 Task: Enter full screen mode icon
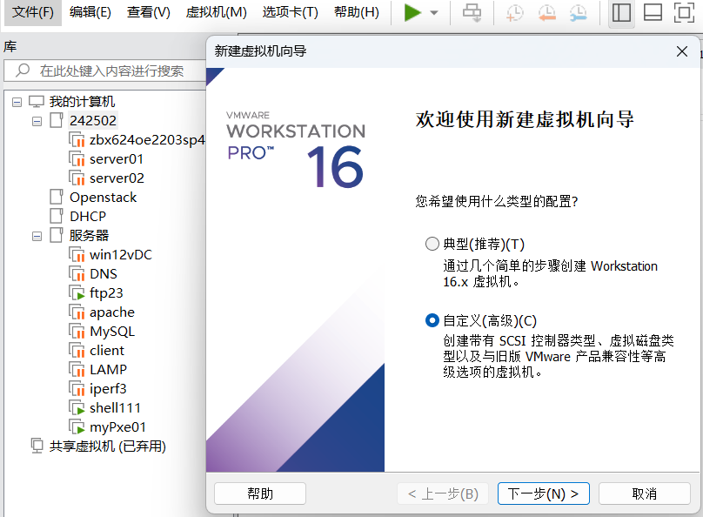point(684,12)
